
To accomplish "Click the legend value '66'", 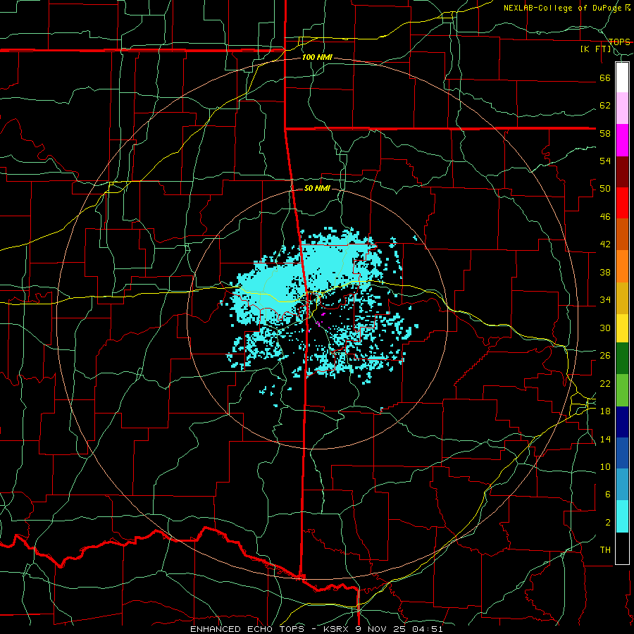I will coord(605,77).
